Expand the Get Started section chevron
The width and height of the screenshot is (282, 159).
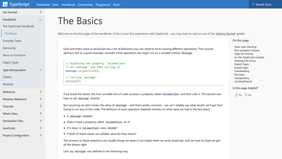41,12
